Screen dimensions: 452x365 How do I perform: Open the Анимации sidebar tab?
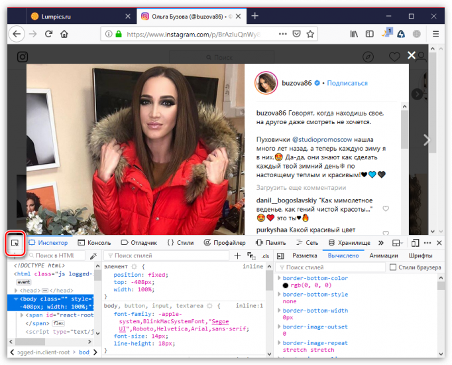pyautogui.click(x=383, y=256)
